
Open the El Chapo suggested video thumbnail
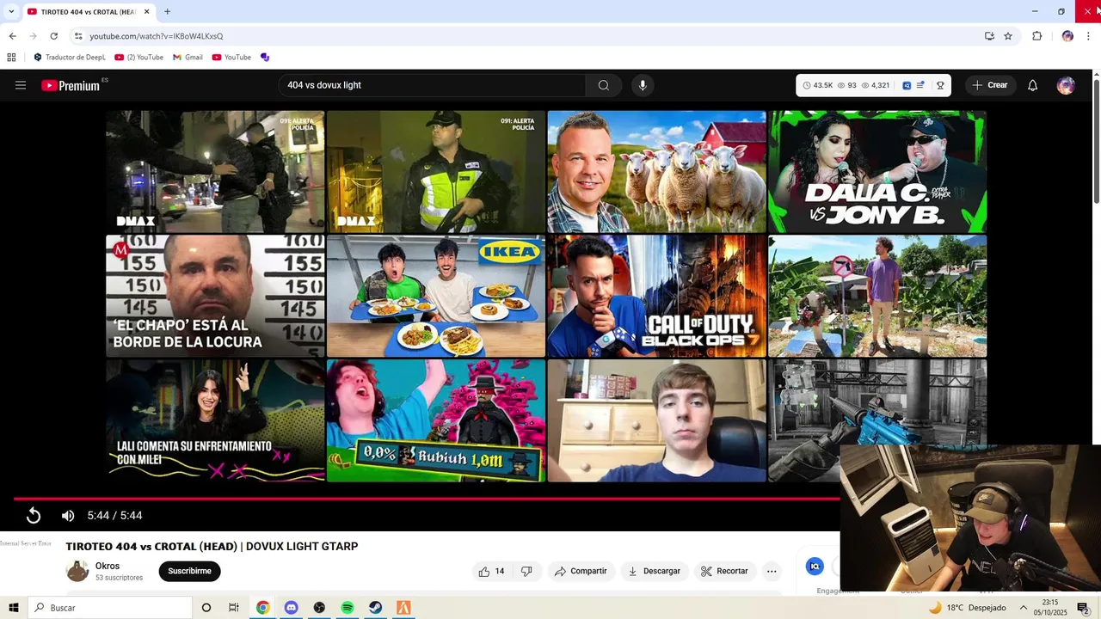pos(215,296)
